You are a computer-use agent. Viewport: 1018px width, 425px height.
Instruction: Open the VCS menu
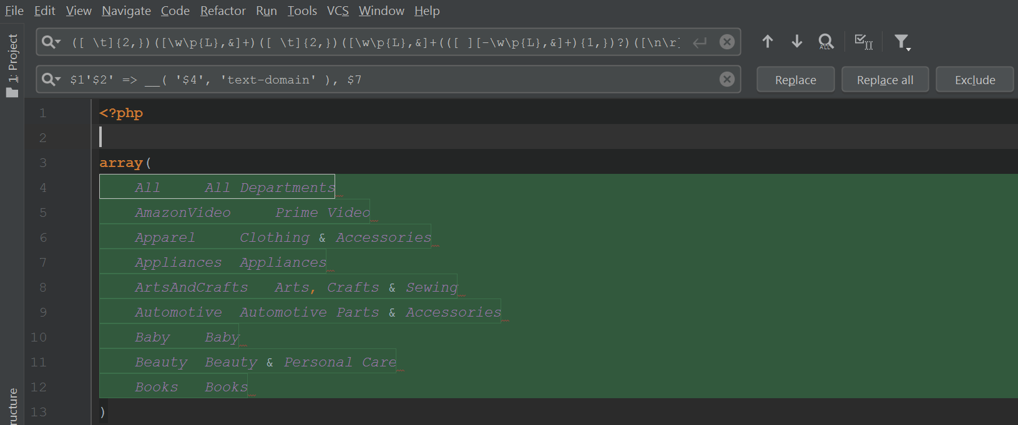338,11
